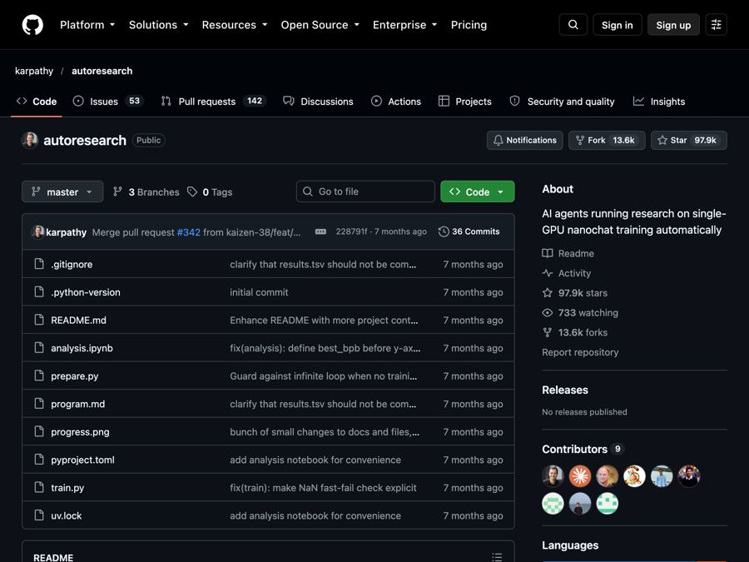The width and height of the screenshot is (749, 562).
Task: Open the train.py file
Action: coord(67,488)
